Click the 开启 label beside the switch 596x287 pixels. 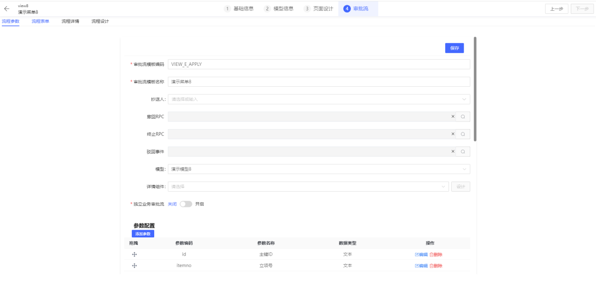(199, 204)
